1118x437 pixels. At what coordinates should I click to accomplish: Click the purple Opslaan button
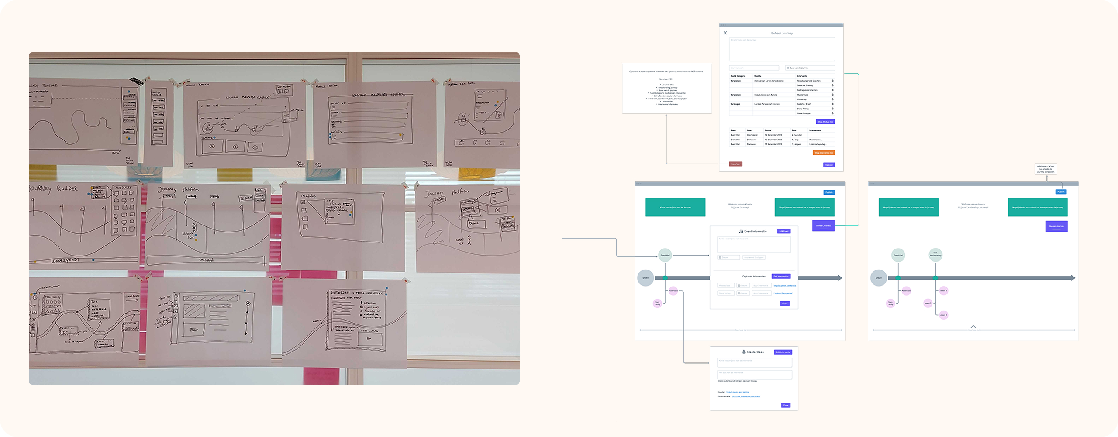829,165
